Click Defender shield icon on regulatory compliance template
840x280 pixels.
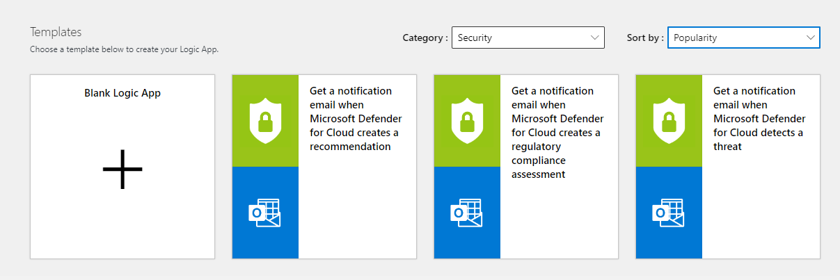pyautogui.click(x=466, y=120)
